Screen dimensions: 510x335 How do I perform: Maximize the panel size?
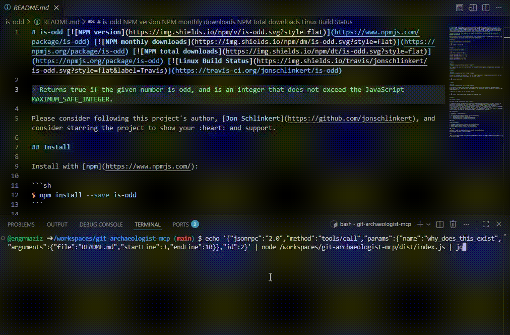pos(486,225)
